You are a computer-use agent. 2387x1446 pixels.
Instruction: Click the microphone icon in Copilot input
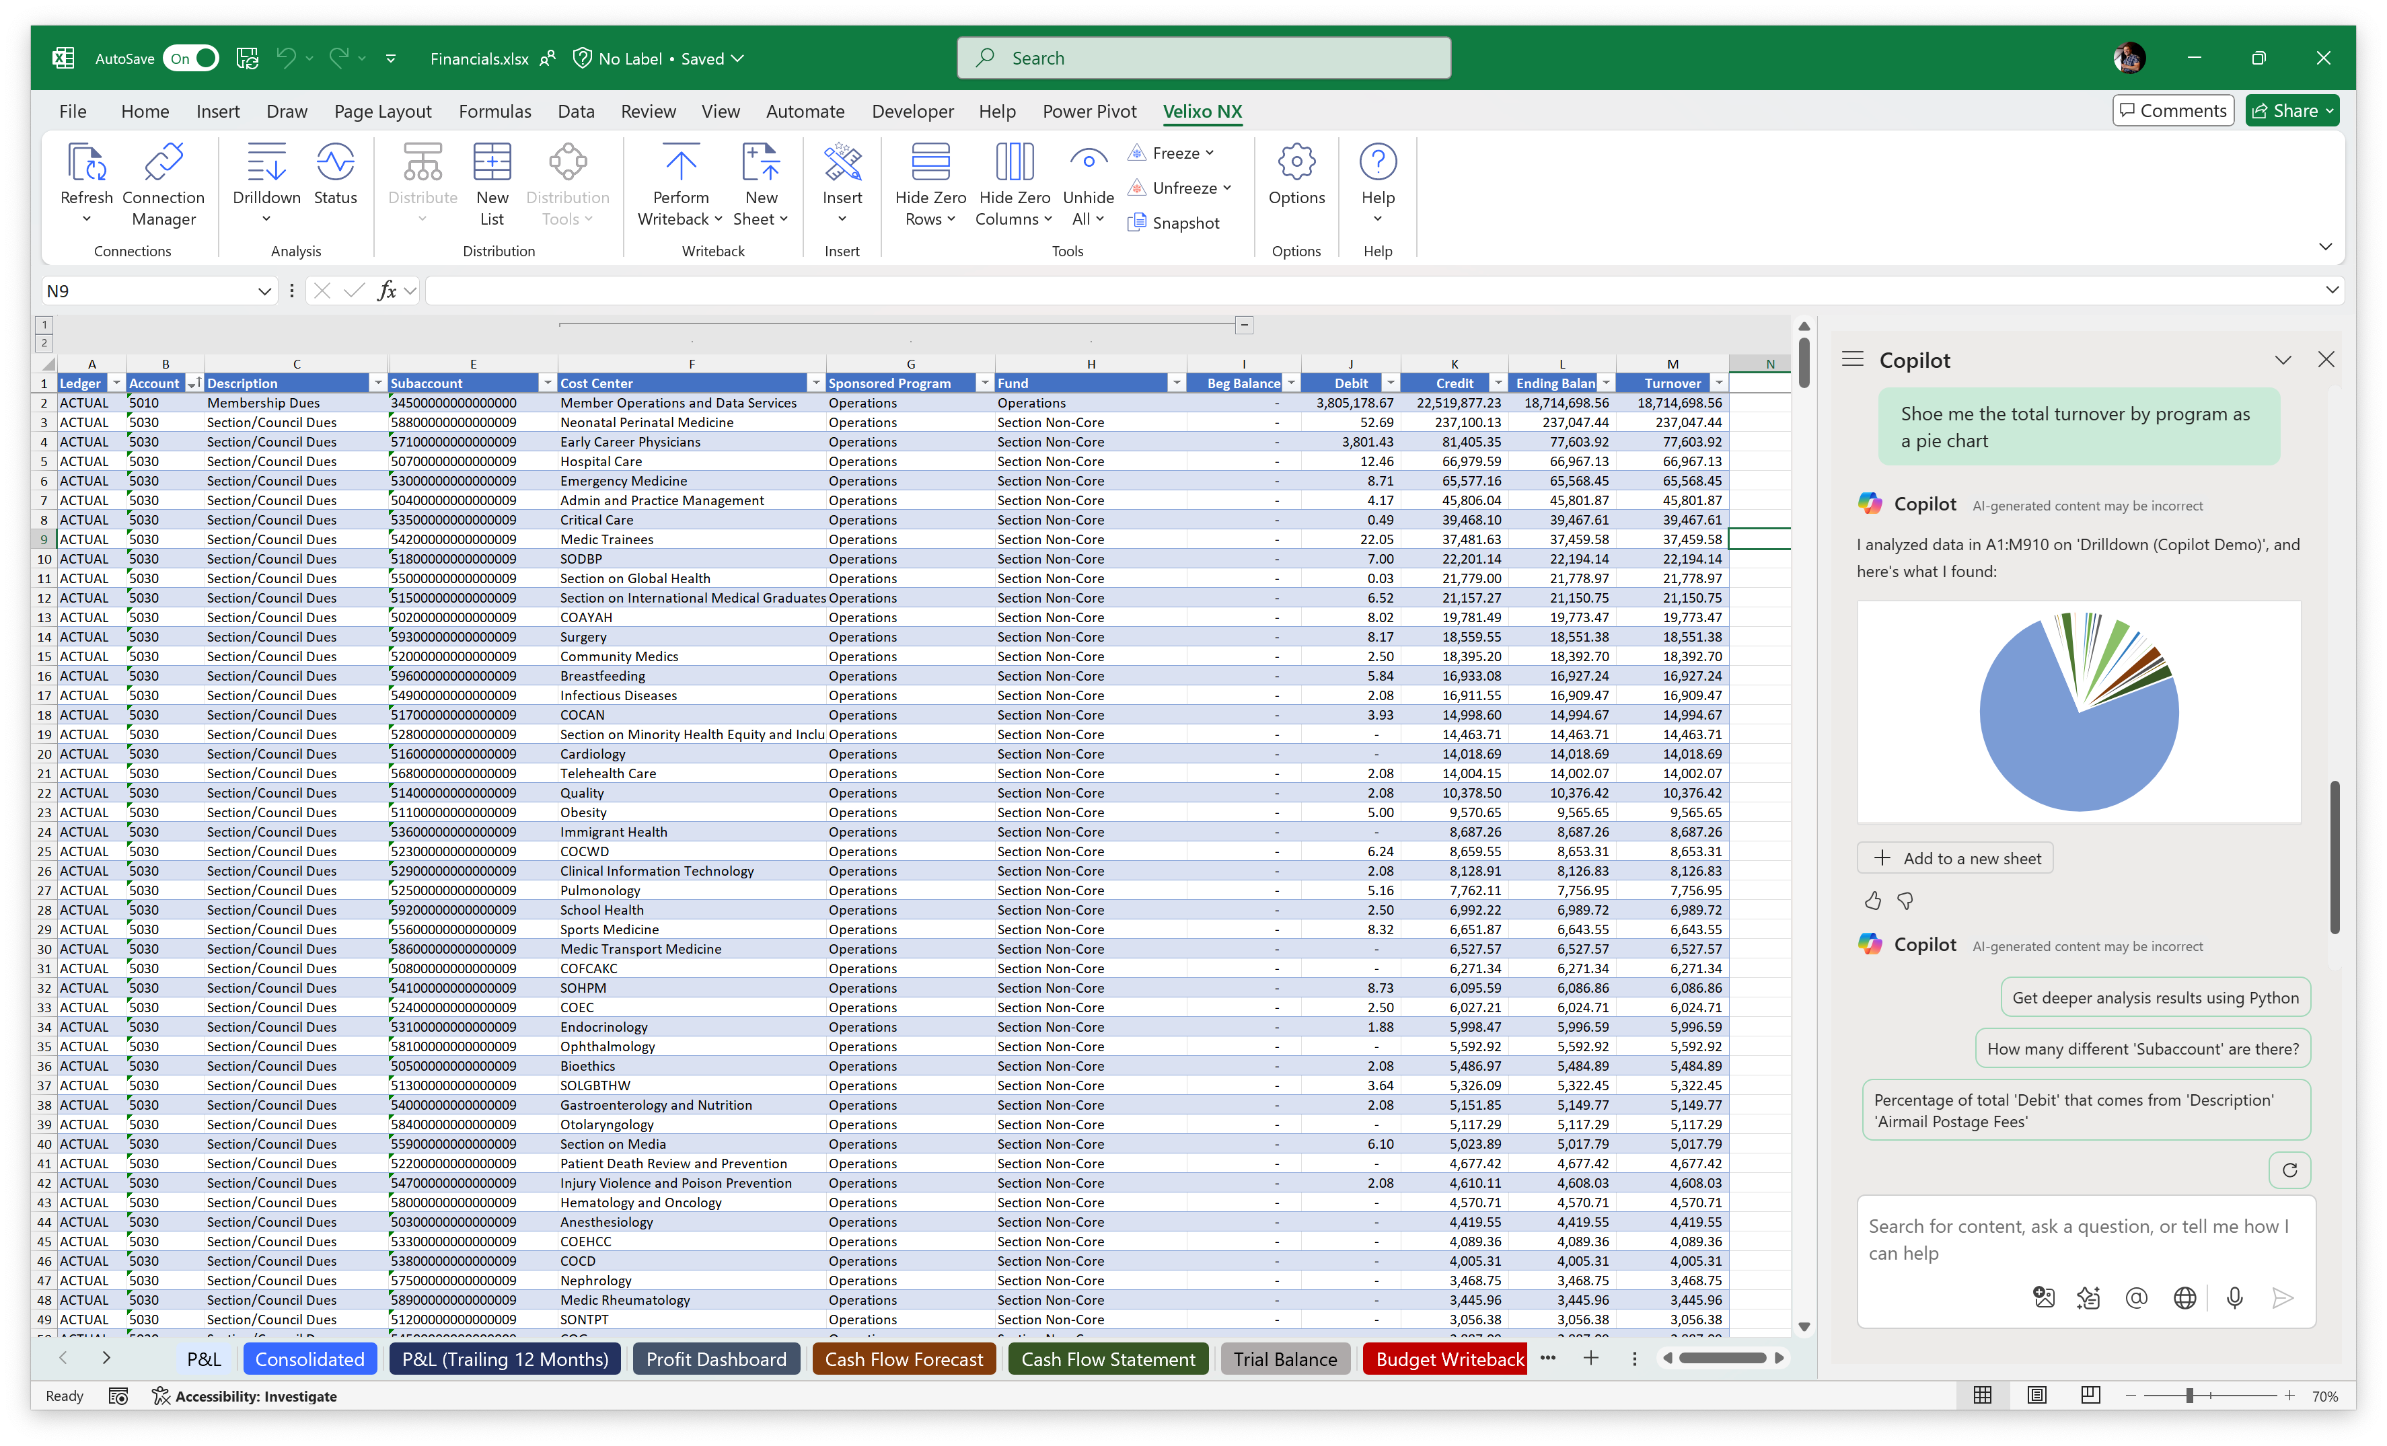click(2234, 1298)
